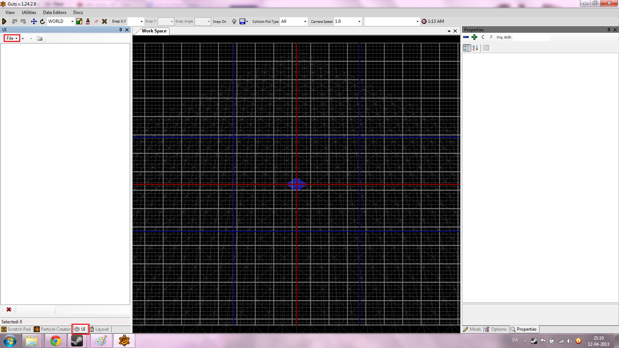
Task: Select the four-way move arrows tool
Action: tap(34, 21)
